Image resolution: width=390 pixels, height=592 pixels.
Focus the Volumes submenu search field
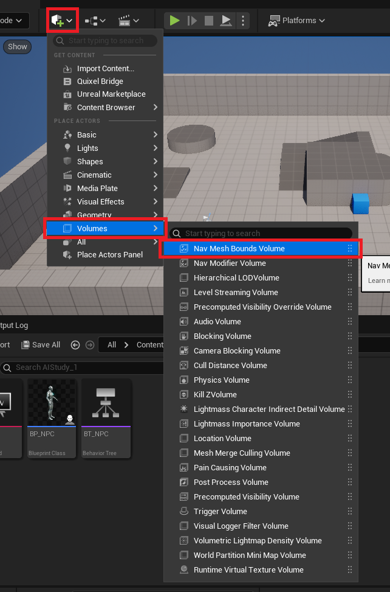point(261,233)
